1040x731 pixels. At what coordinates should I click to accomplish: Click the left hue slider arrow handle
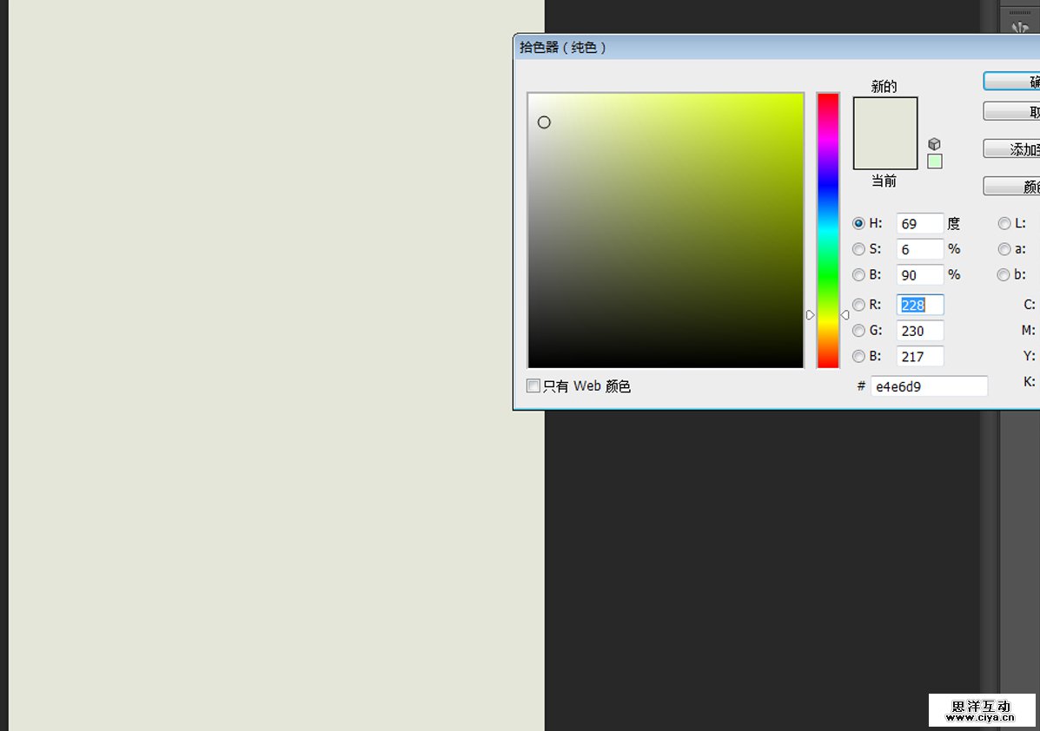(x=810, y=315)
